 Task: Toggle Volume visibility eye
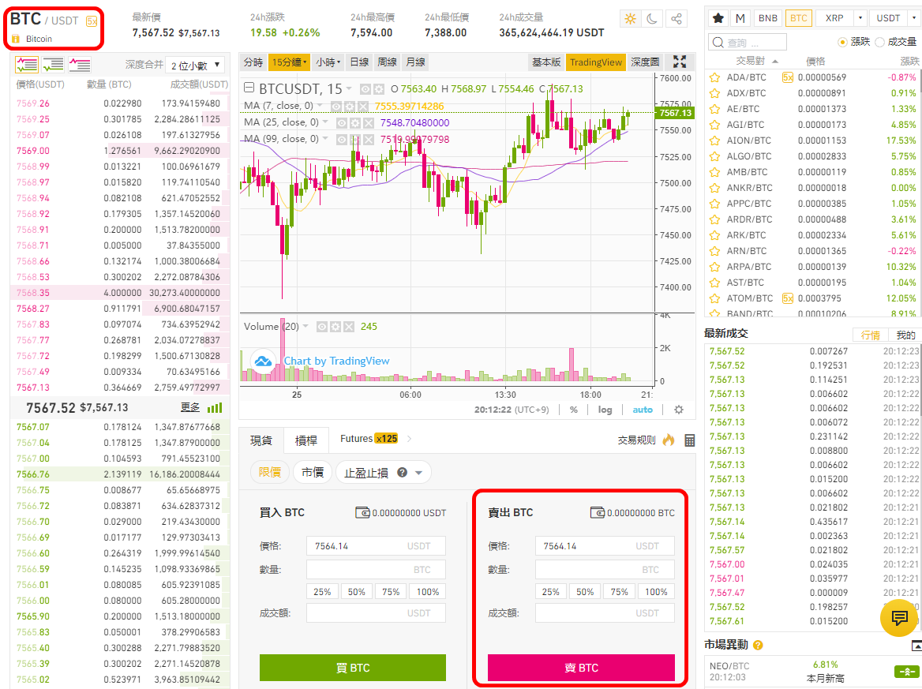tap(321, 327)
